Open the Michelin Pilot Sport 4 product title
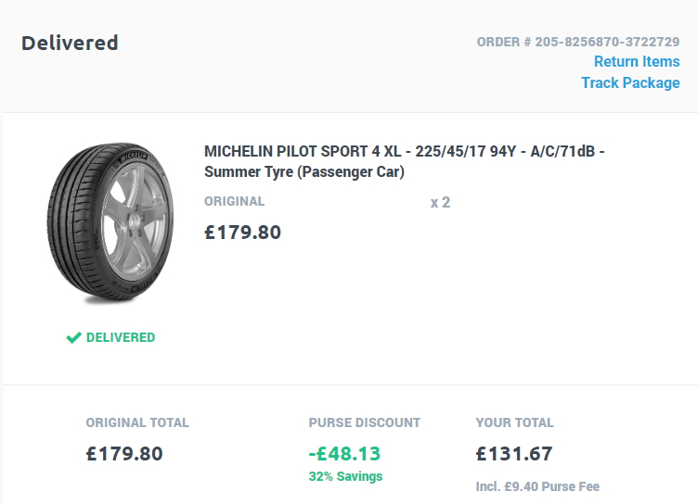This screenshot has width=698, height=504. tap(404, 161)
